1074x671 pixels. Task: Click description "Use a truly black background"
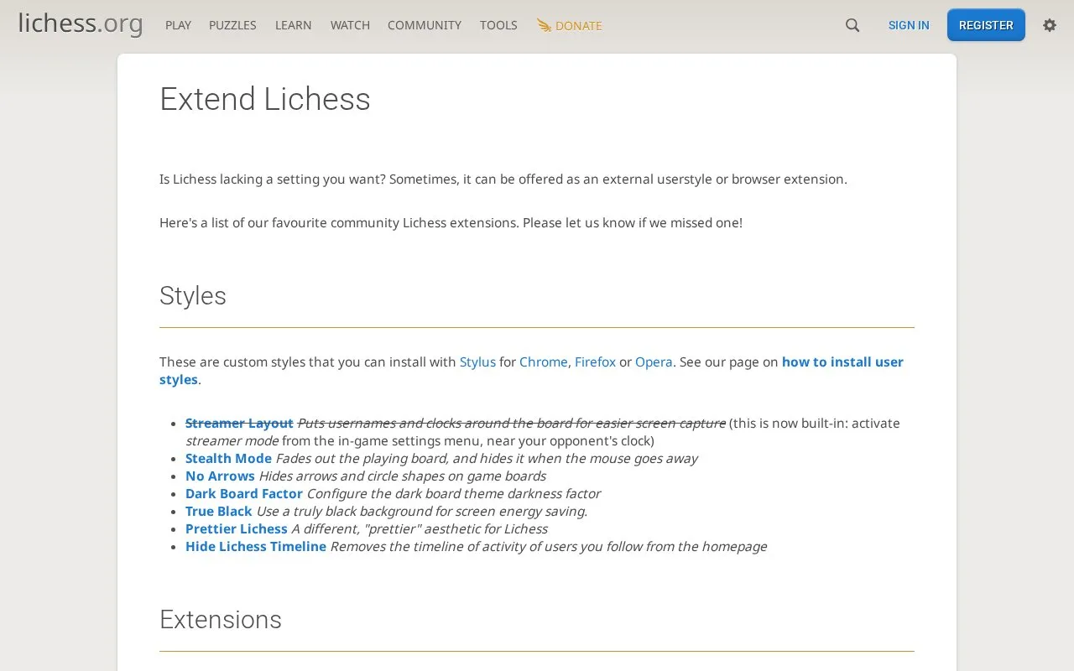[x=421, y=512]
